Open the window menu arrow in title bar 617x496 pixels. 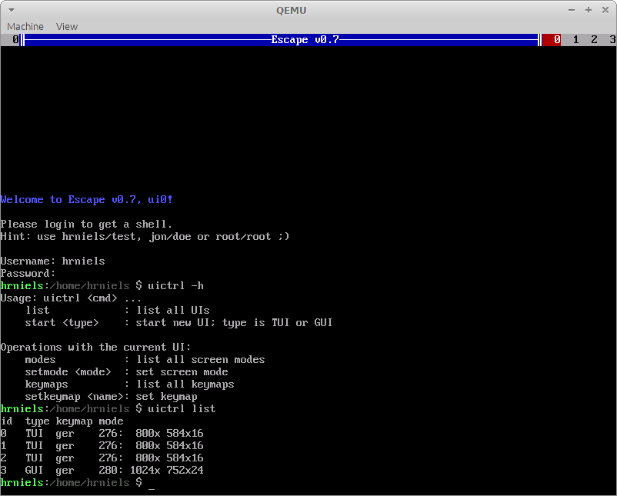pyautogui.click(x=12, y=10)
